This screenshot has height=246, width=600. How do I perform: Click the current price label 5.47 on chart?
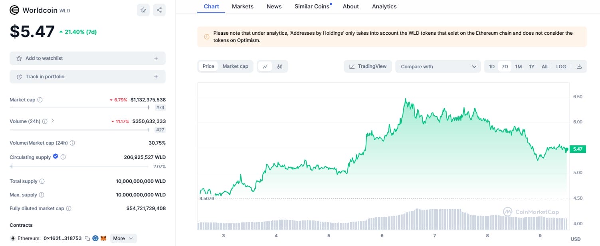tap(577, 149)
